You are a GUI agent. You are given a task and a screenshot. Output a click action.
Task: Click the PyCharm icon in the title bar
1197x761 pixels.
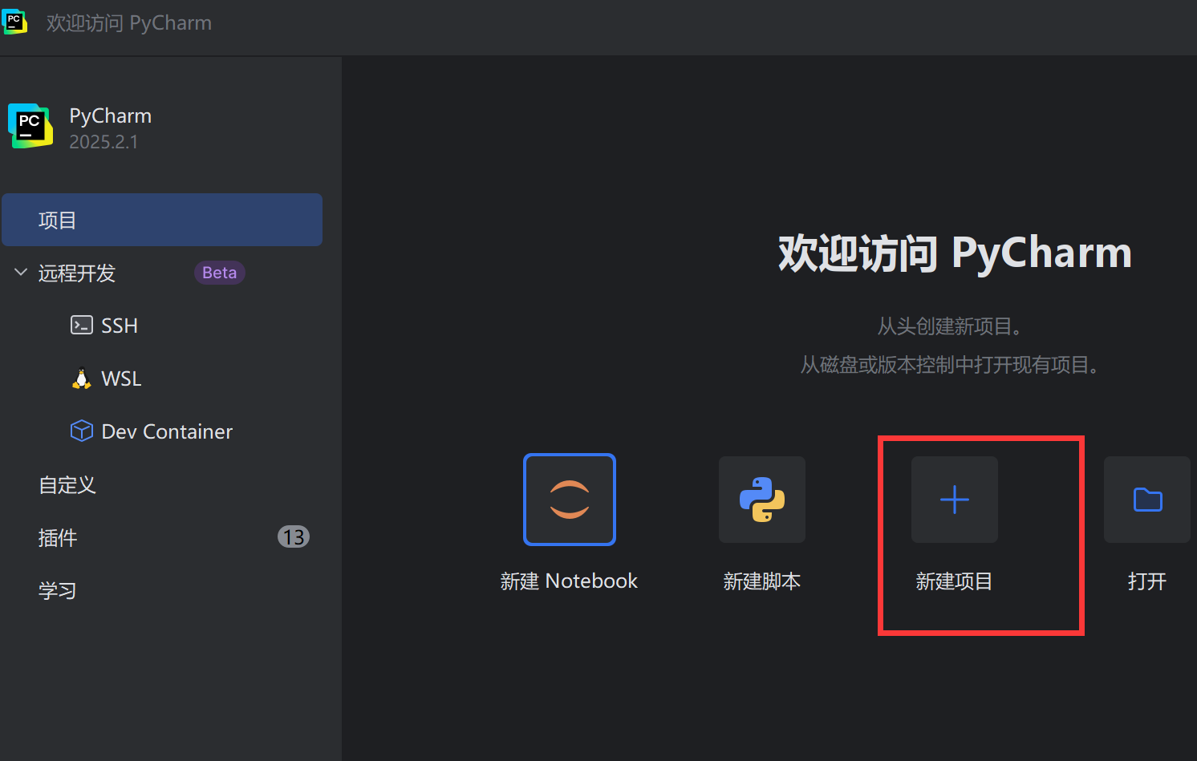[14, 22]
